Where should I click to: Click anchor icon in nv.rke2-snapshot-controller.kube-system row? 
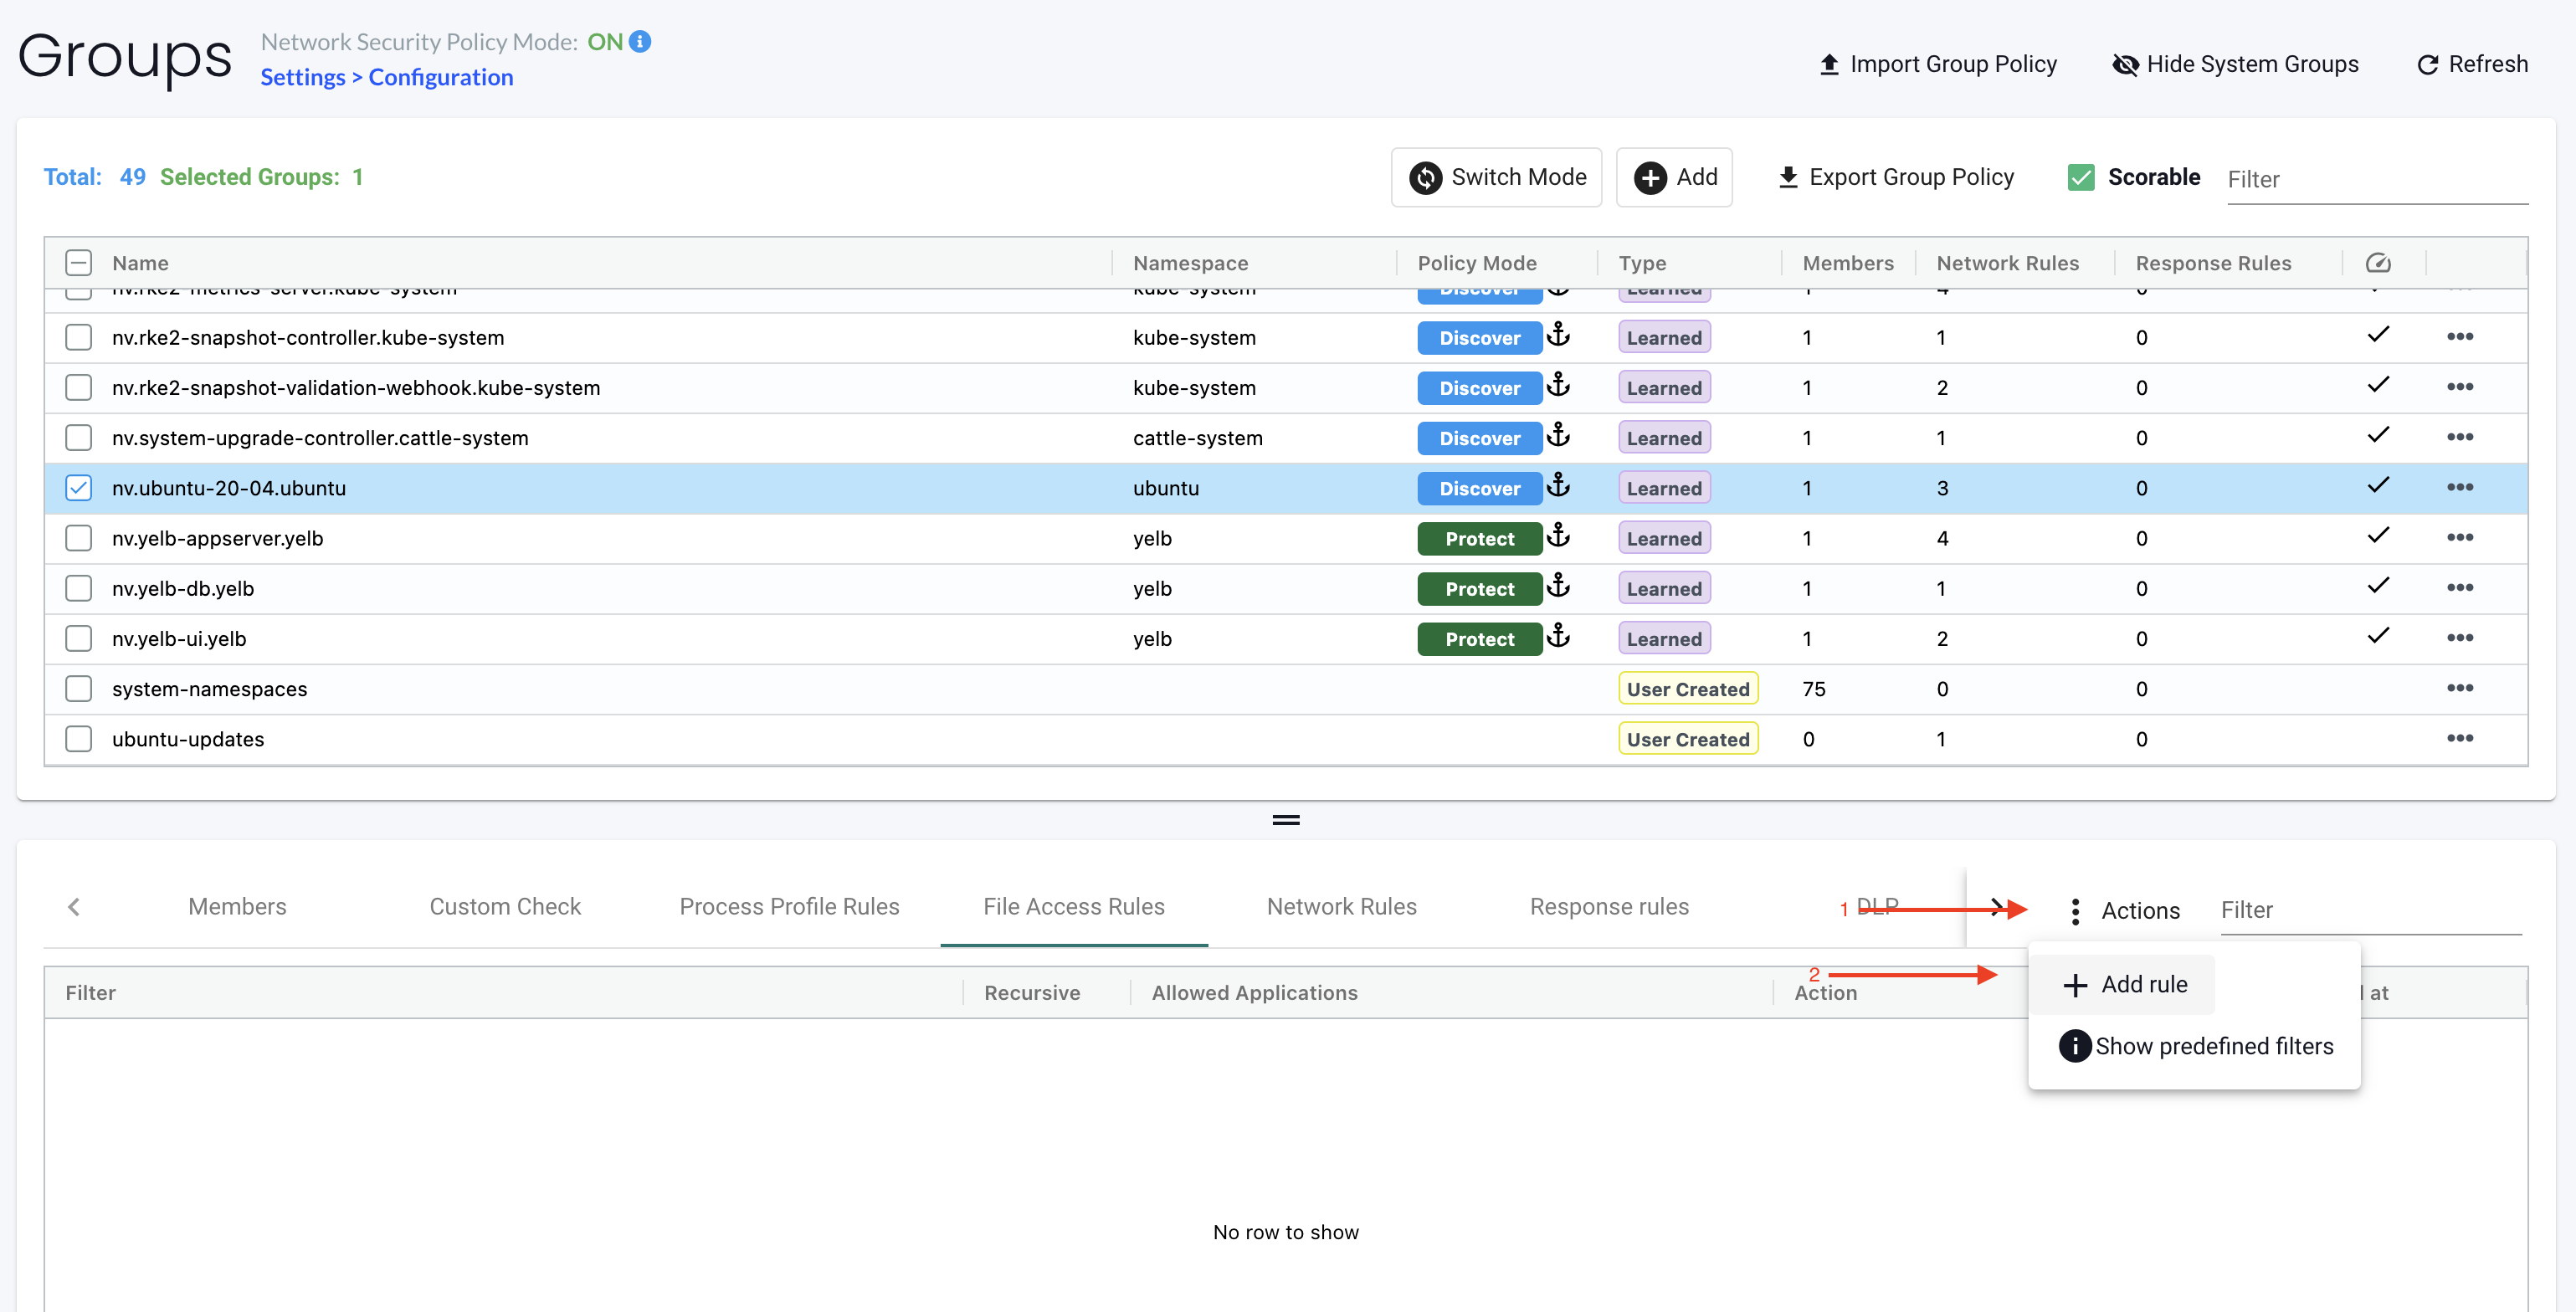(x=1558, y=335)
